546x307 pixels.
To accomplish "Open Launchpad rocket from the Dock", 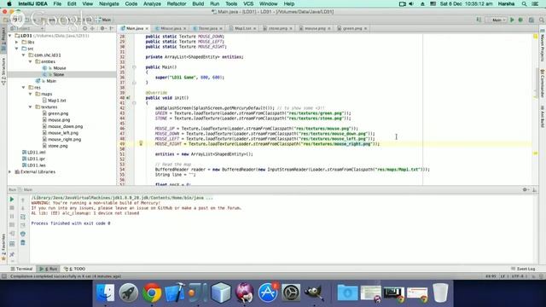I will [129, 292].
